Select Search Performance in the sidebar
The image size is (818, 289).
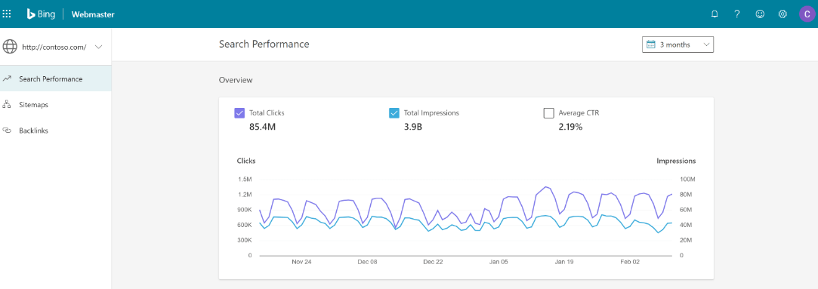point(55,78)
